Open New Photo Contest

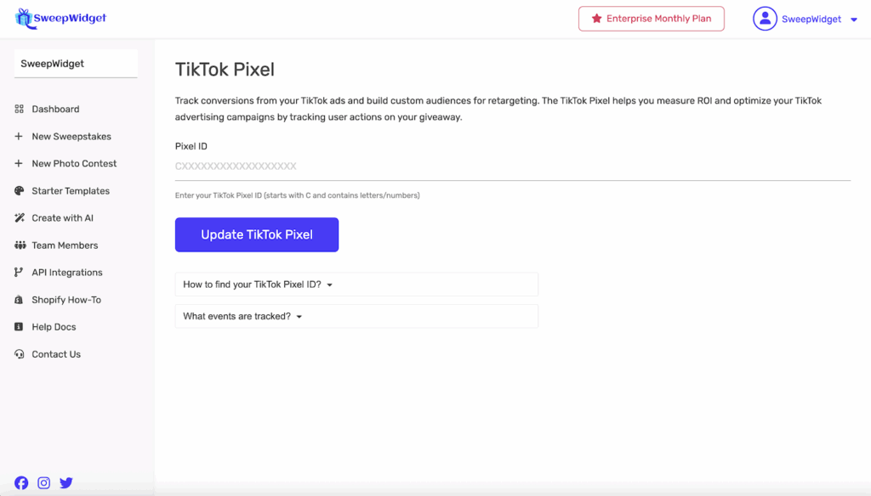tap(74, 164)
